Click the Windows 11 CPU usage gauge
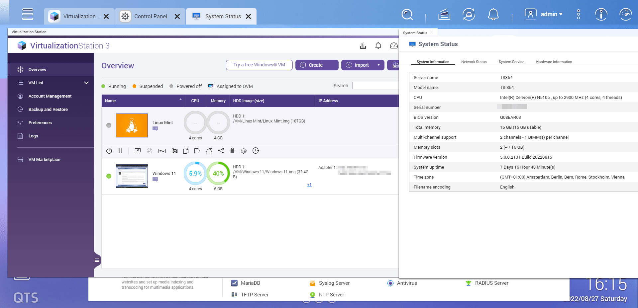Screen dimensions: 638x308 (195, 173)
